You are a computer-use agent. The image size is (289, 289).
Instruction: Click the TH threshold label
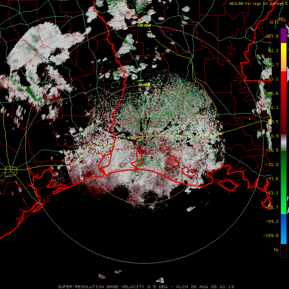[276, 250]
